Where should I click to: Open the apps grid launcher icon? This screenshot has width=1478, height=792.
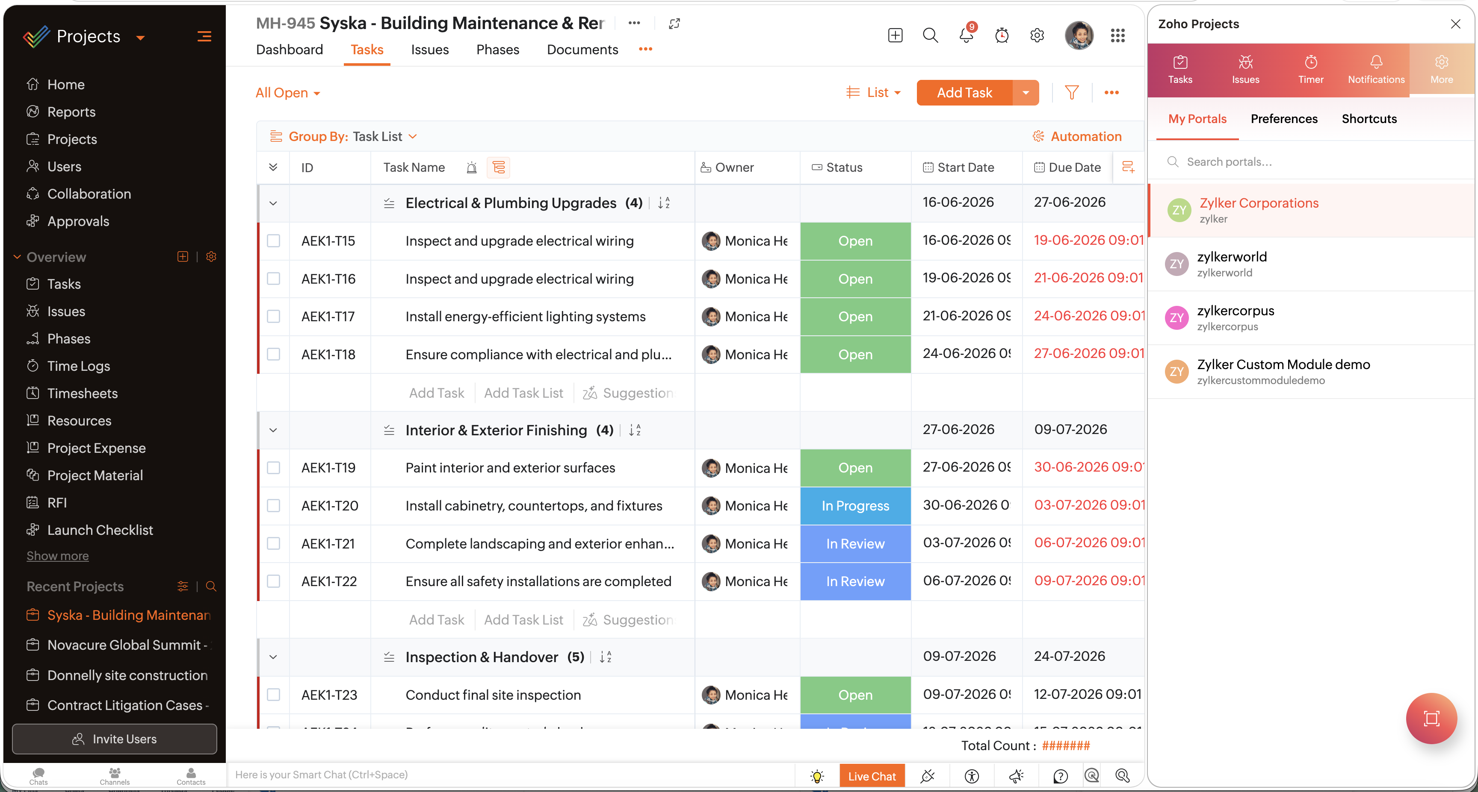point(1117,35)
